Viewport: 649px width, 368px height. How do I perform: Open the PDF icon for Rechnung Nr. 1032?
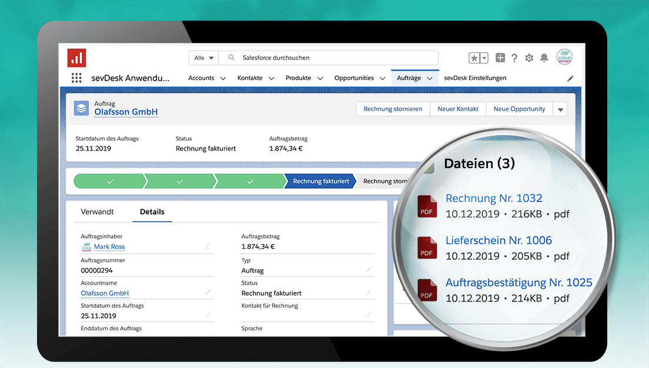pyautogui.click(x=426, y=207)
